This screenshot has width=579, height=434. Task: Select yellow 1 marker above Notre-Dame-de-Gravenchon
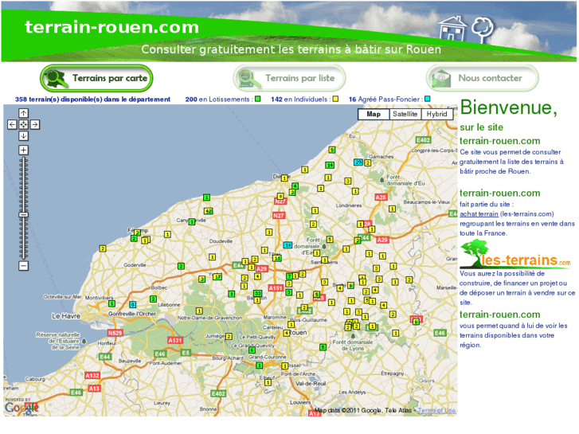click(x=199, y=311)
